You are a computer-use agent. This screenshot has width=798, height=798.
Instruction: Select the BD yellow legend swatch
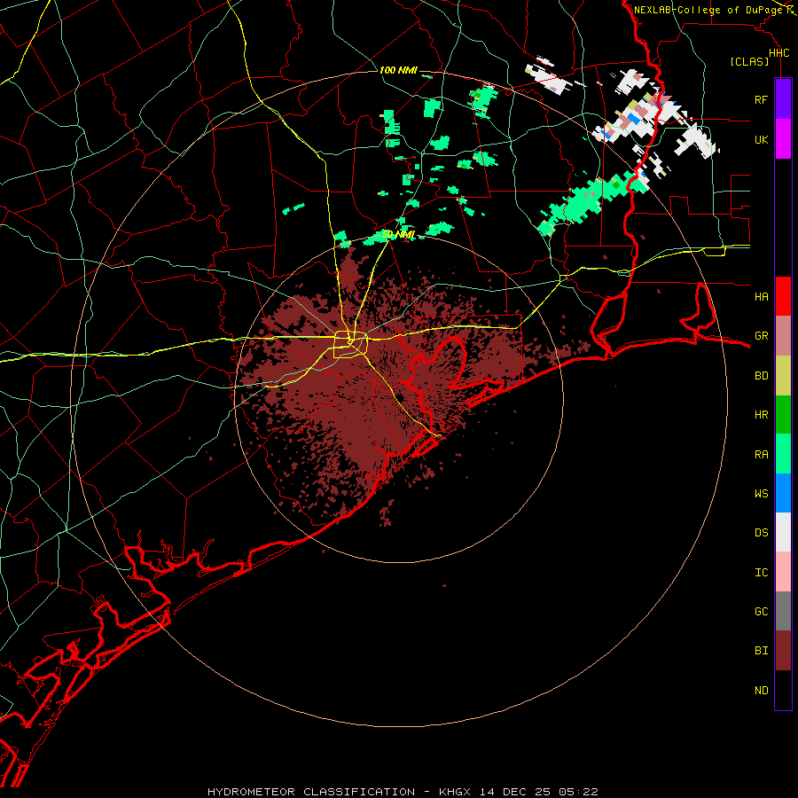point(783,375)
